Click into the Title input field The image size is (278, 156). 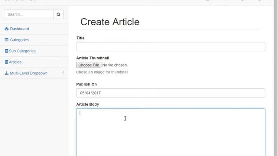pyautogui.click(x=171, y=46)
